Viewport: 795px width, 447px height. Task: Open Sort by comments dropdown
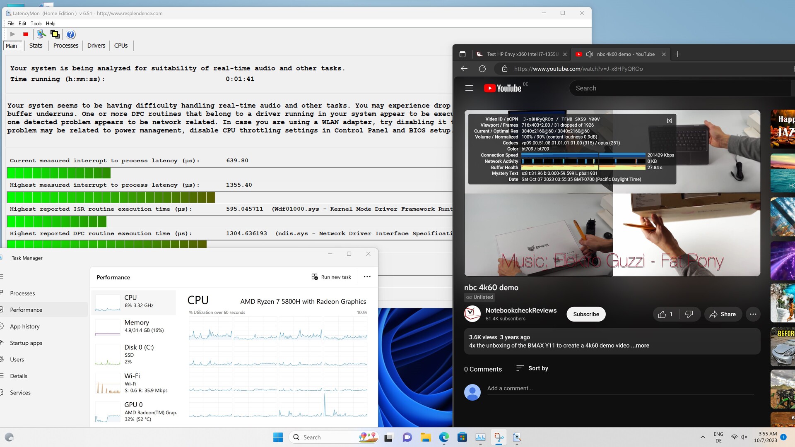point(532,368)
